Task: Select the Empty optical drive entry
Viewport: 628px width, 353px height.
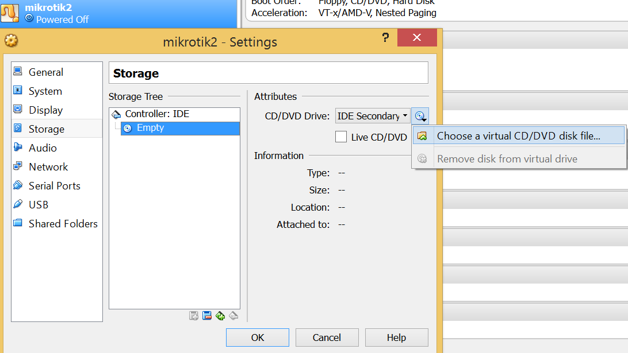Action: 180,128
